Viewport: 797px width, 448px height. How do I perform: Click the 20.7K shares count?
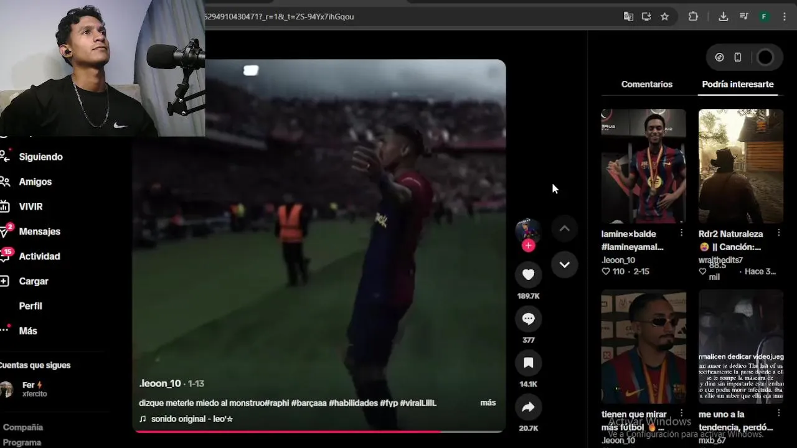pos(528,428)
